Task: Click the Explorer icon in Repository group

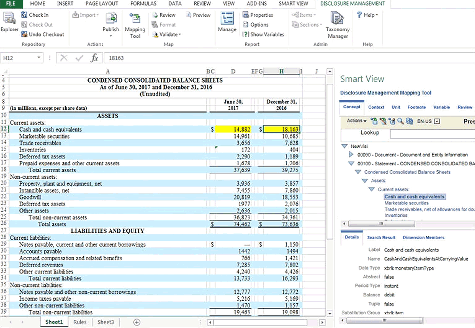Action: tap(9, 21)
